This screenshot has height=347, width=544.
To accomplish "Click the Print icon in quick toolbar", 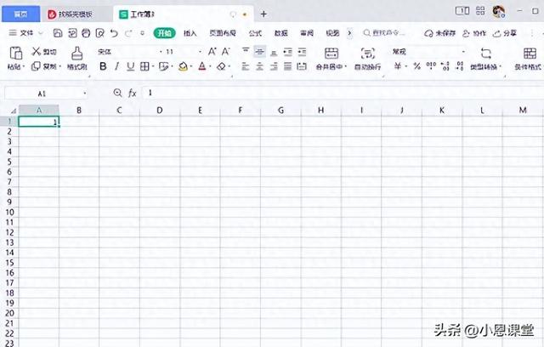I will pyautogui.click(x=86, y=33).
